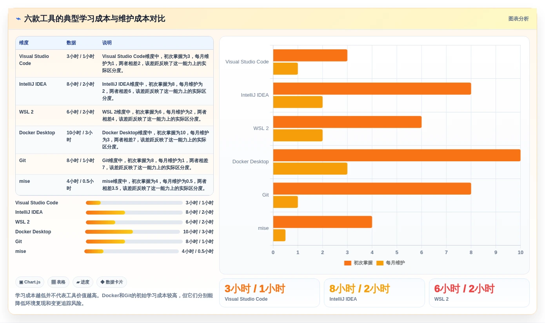Click the Visual Studio Code table cell
This screenshot has width=545, height=323.
(39, 63)
